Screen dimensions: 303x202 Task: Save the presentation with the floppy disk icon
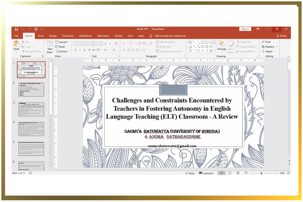pyautogui.click(x=16, y=29)
